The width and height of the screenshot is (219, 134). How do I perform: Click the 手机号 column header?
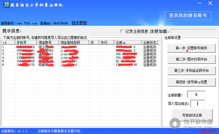[26, 42]
